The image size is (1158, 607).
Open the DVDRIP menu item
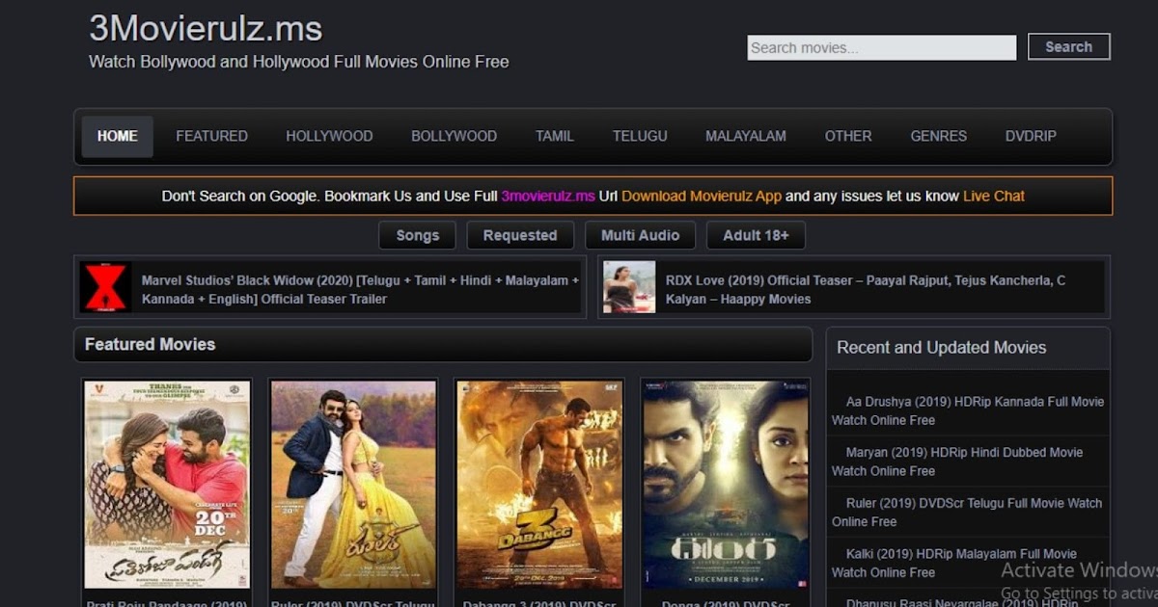click(1031, 136)
